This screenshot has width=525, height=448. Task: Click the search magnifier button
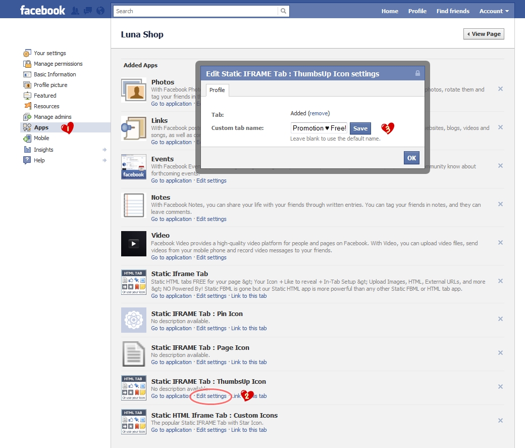click(283, 11)
